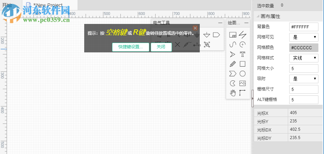Select the polyline tool in drawing tools
The image size is (324, 154).
click(242, 35)
